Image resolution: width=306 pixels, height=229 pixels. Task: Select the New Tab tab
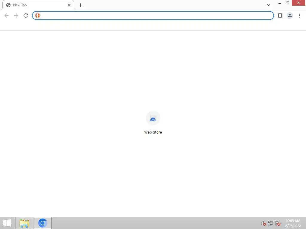click(38, 5)
